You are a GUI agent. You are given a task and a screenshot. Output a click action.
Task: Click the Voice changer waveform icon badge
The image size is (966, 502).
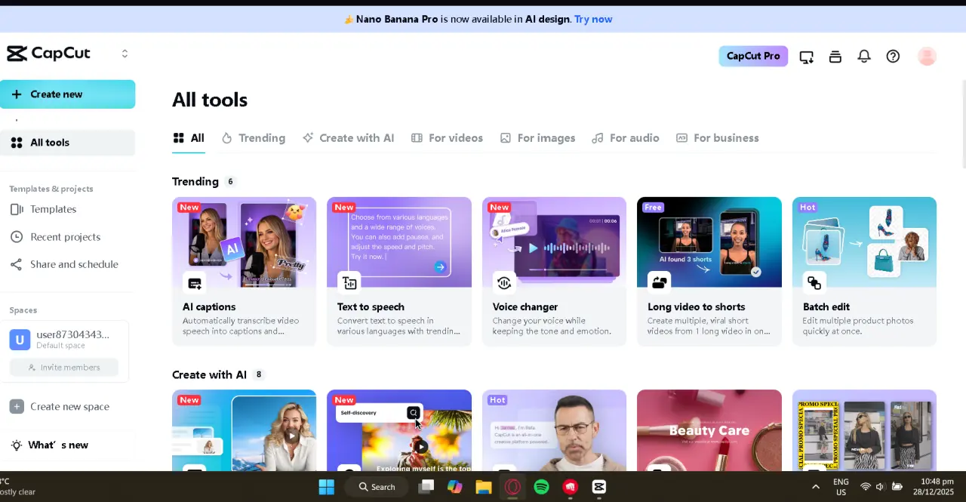505,283
